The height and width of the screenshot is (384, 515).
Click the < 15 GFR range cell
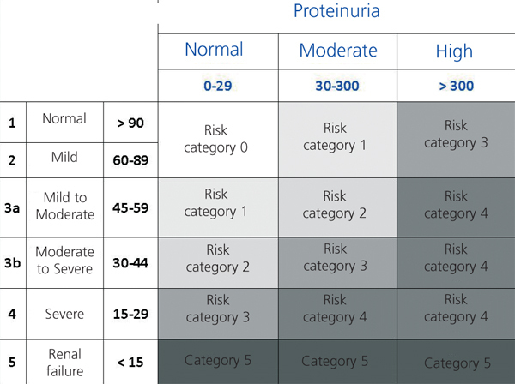click(x=130, y=362)
